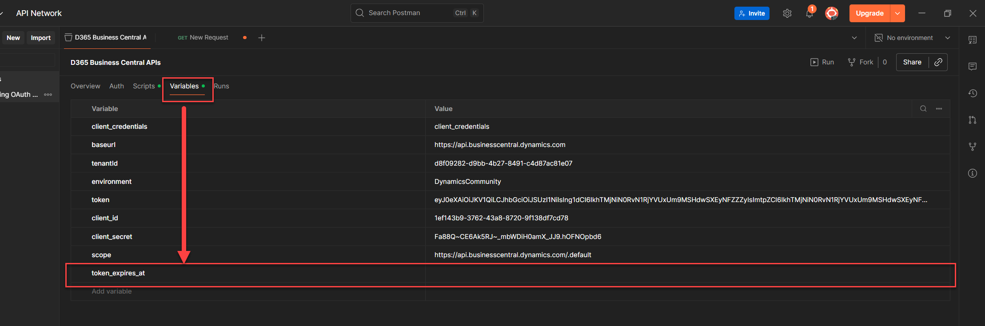Open the user avatar menu
The width and height of the screenshot is (985, 326).
pyautogui.click(x=832, y=13)
